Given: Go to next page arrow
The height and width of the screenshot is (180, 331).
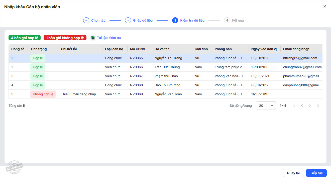Looking at the screenshot, I should (x=310, y=106).
